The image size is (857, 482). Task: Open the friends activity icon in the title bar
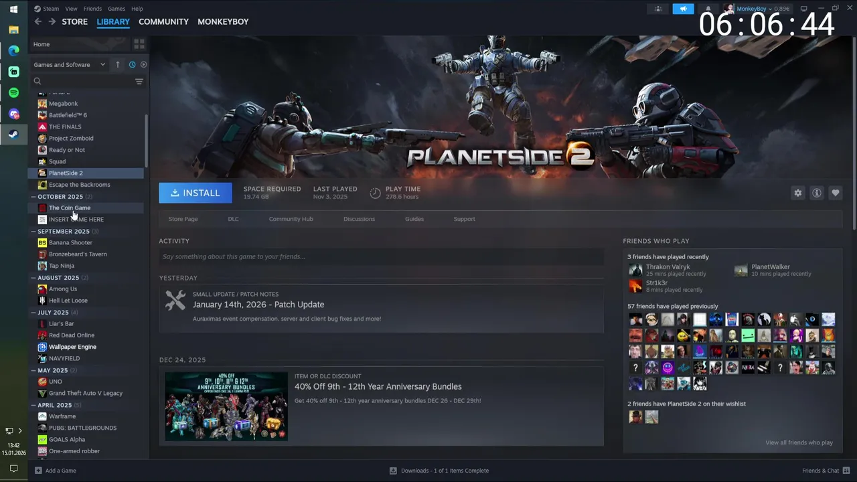pos(658,9)
